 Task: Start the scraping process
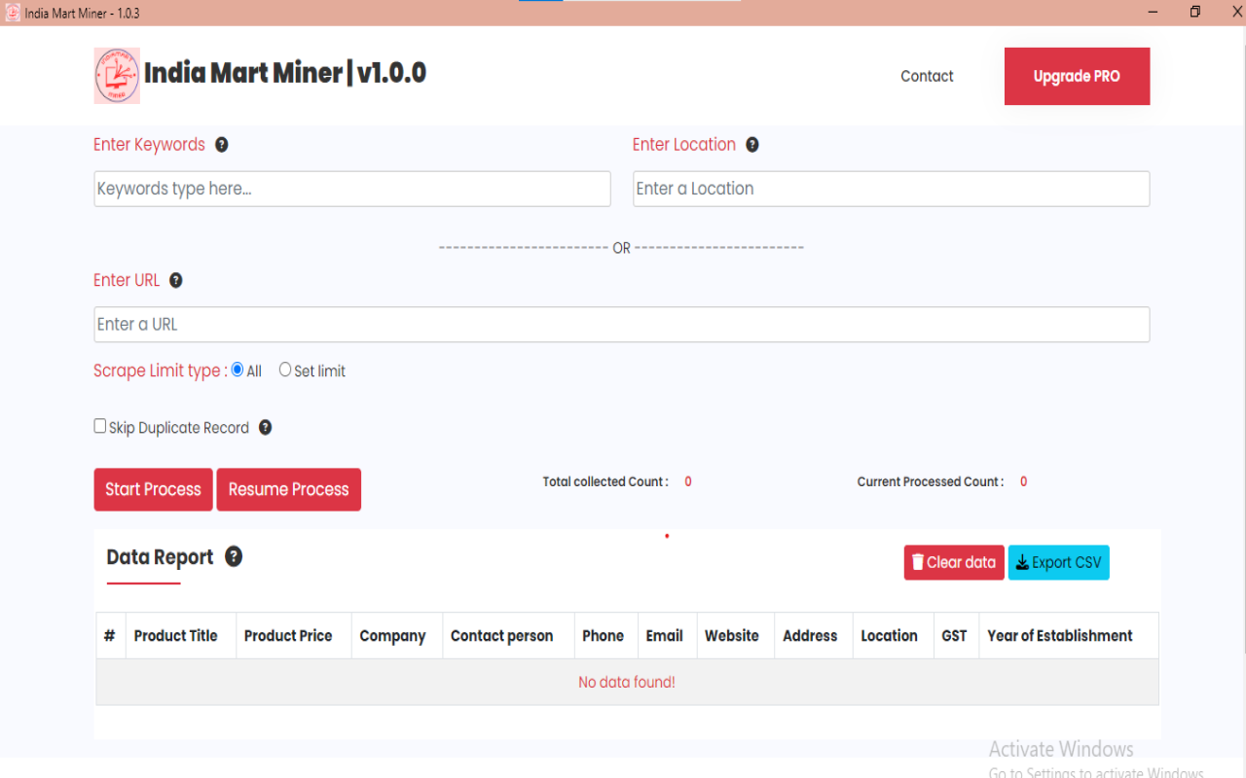[153, 489]
